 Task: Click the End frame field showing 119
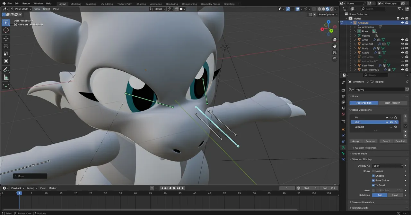329,188
